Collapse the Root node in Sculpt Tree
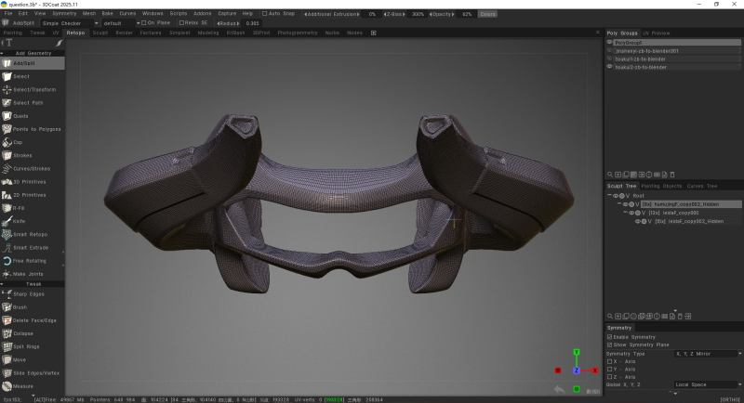 pyautogui.click(x=610, y=196)
